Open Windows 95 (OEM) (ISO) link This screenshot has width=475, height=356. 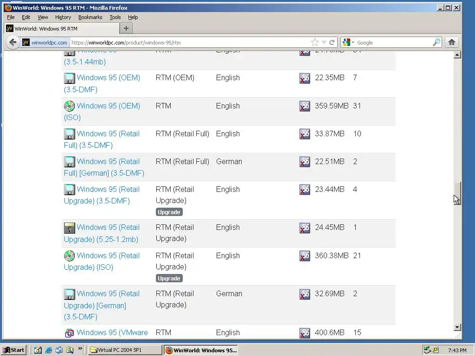pos(102,111)
